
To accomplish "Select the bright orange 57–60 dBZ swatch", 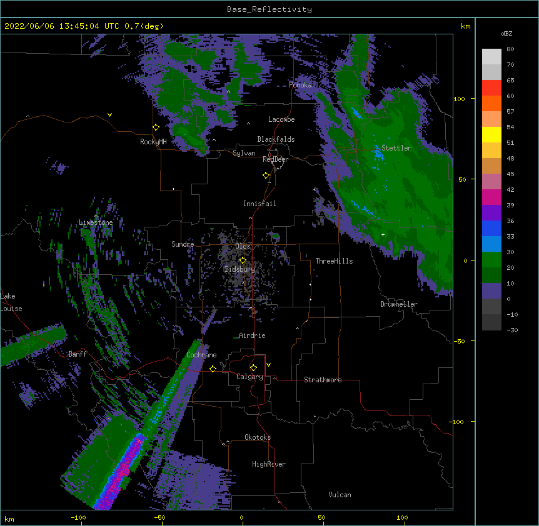I will coord(491,103).
